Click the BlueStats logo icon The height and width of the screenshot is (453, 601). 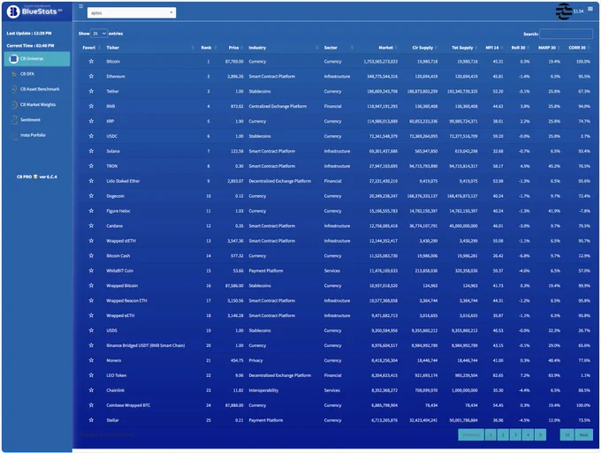pyautogui.click(x=13, y=11)
